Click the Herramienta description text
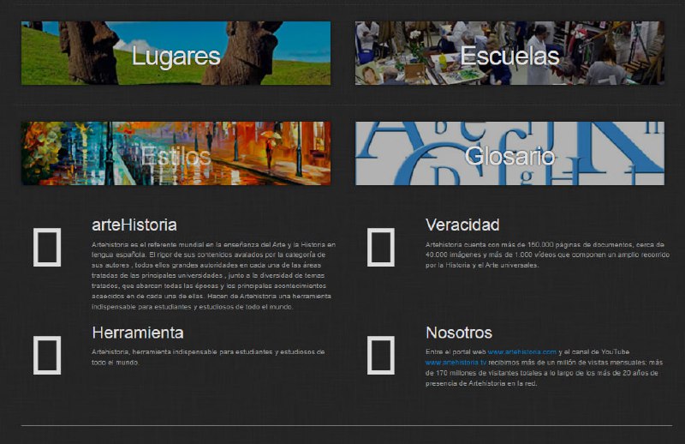 [207, 357]
